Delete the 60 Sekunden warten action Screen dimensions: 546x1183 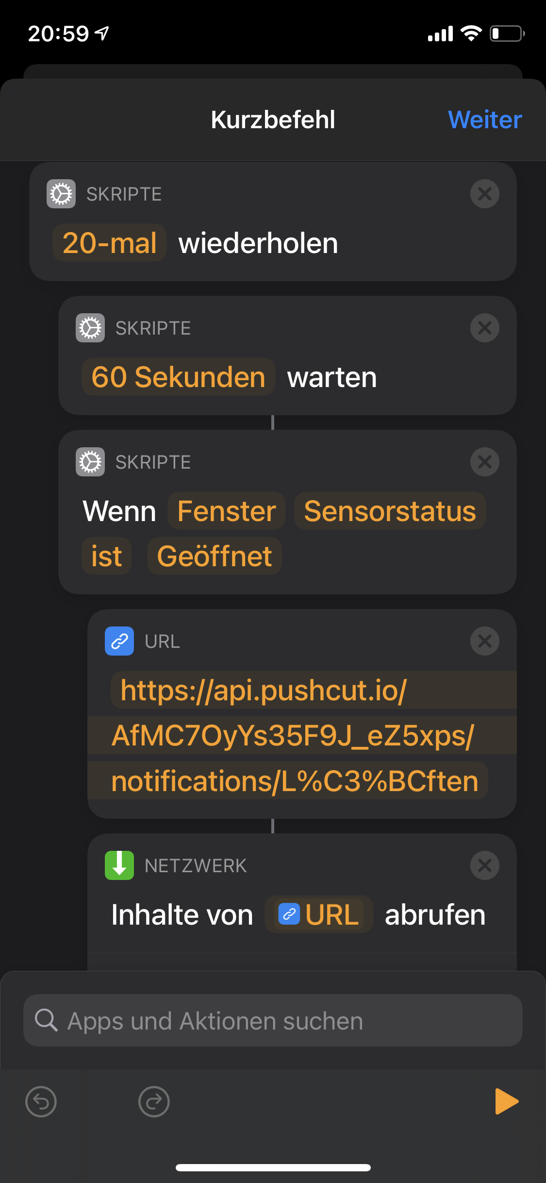coord(484,328)
